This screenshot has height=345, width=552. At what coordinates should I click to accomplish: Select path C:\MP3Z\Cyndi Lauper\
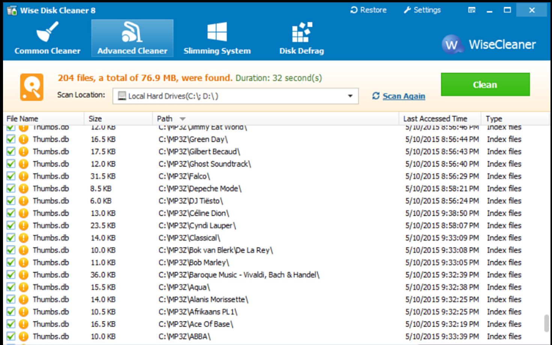[x=197, y=225]
